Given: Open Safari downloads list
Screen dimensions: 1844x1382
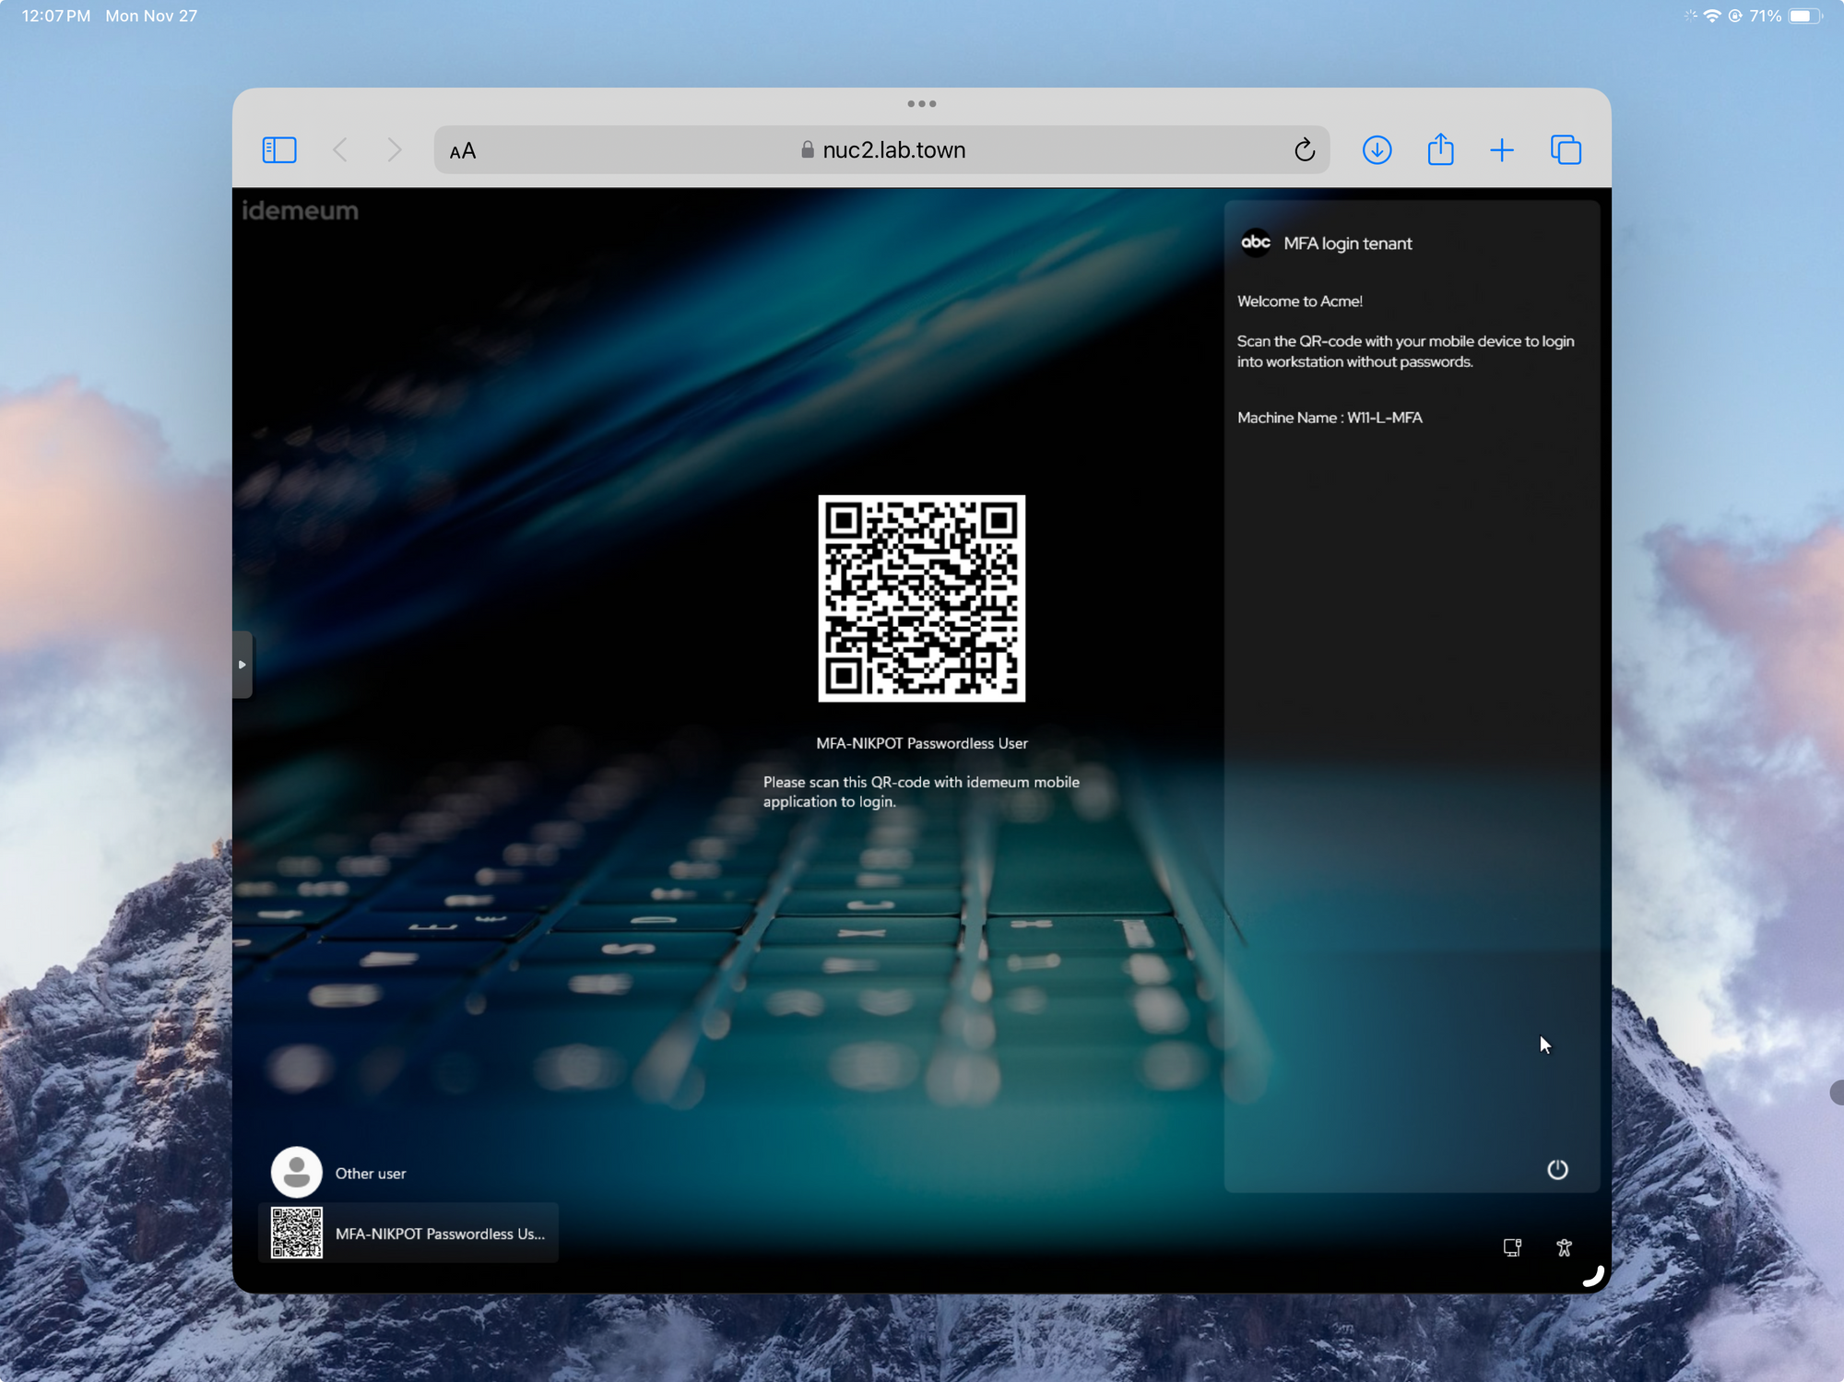Looking at the screenshot, I should click(x=1377, y=150).
